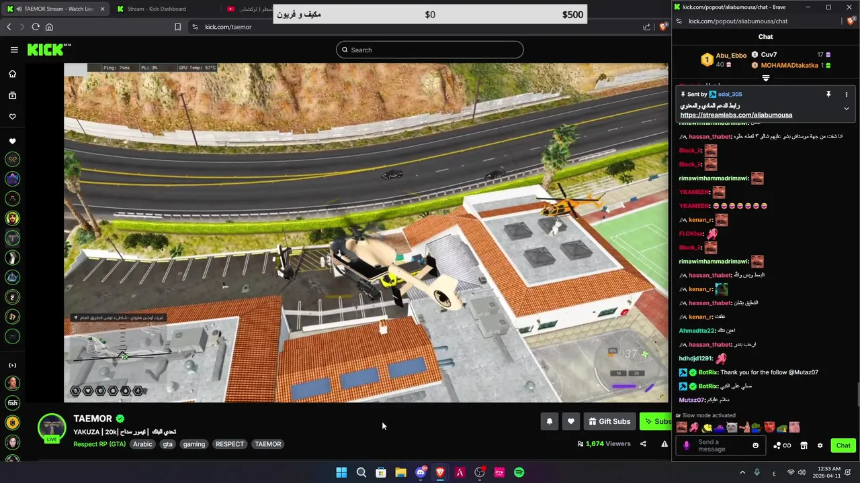
Task: Click the share icon in the address bar
Action: point(646,27)
